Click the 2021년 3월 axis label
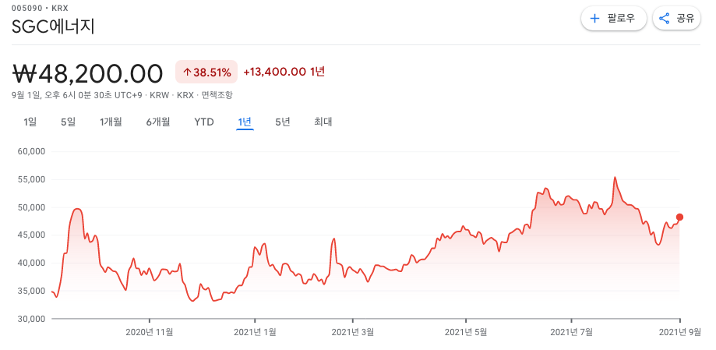Viewport: 716px width, 350px height. click(x=352, y=332)
